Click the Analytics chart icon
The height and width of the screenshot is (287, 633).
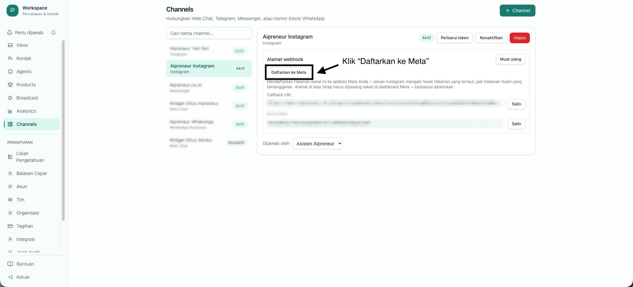(x=10, y=111)
